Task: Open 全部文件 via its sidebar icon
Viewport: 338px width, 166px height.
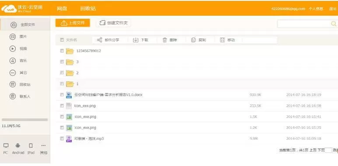Action: 14,25
